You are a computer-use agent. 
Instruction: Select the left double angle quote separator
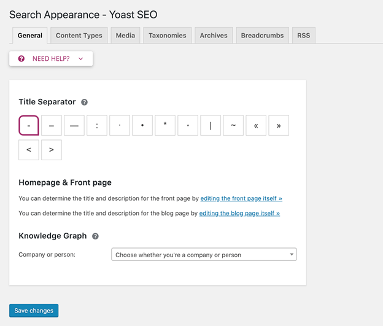[256, 126]
